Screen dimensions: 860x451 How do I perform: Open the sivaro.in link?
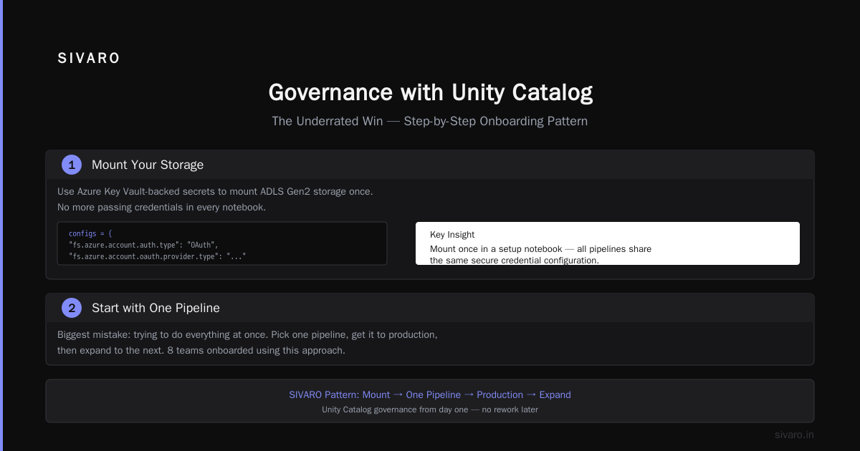[x=794, y=435]
